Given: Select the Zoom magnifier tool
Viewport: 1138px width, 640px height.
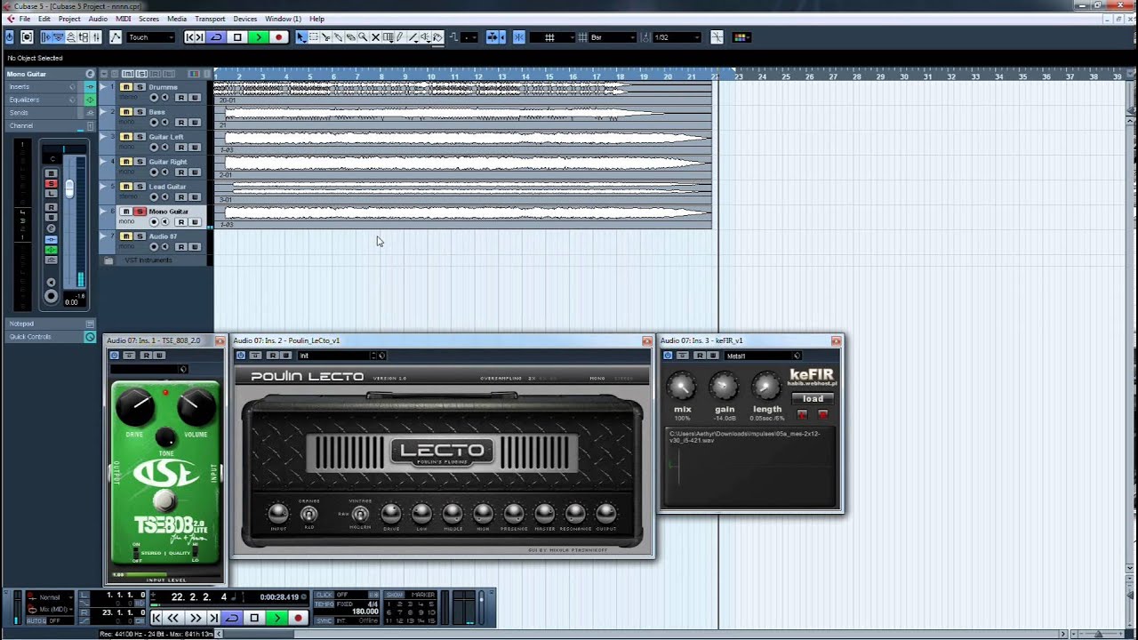Looking at the screenshot, I should pos(363,37).
